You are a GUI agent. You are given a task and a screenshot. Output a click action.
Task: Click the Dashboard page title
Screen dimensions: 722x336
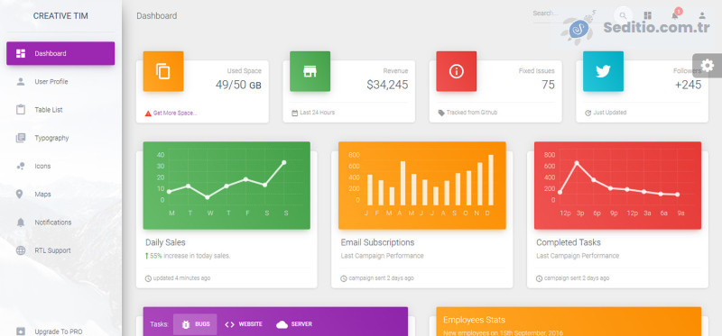(156, 15)
